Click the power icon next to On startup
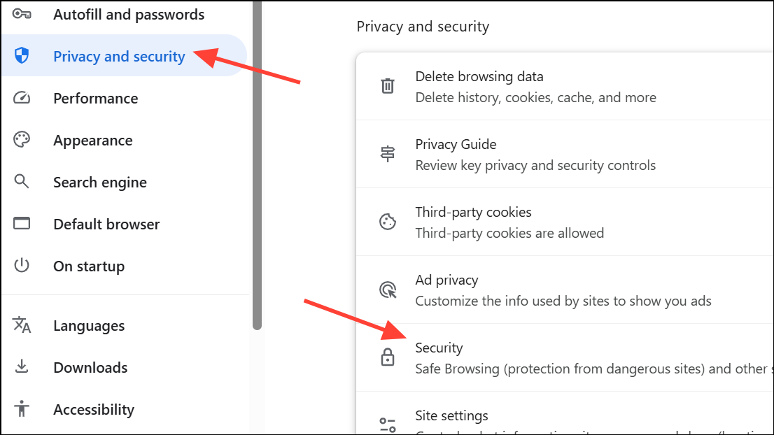This screenshot has height=435, width=774. [22, 266]
